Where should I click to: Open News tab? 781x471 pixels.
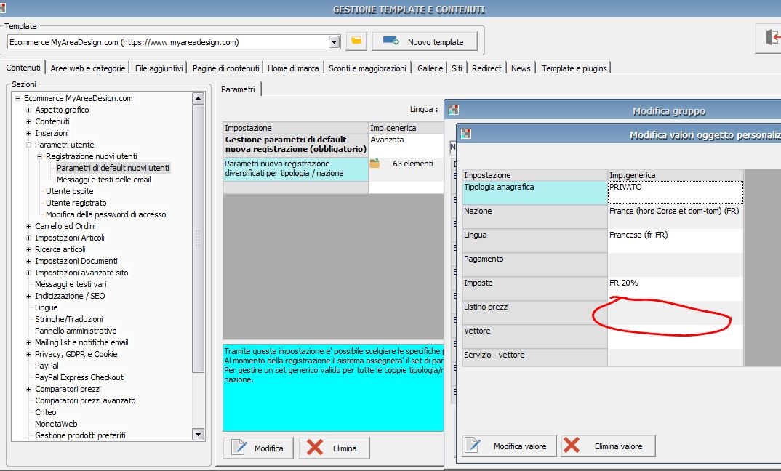[521, 68]
